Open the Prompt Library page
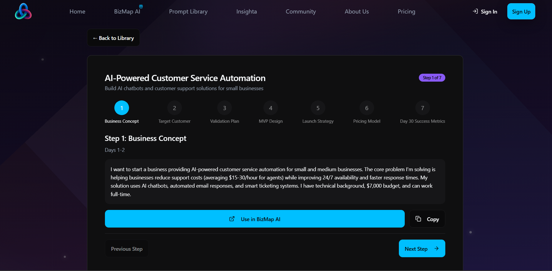The width and height of the screenshot is (552, 271). tap(188, 11)
